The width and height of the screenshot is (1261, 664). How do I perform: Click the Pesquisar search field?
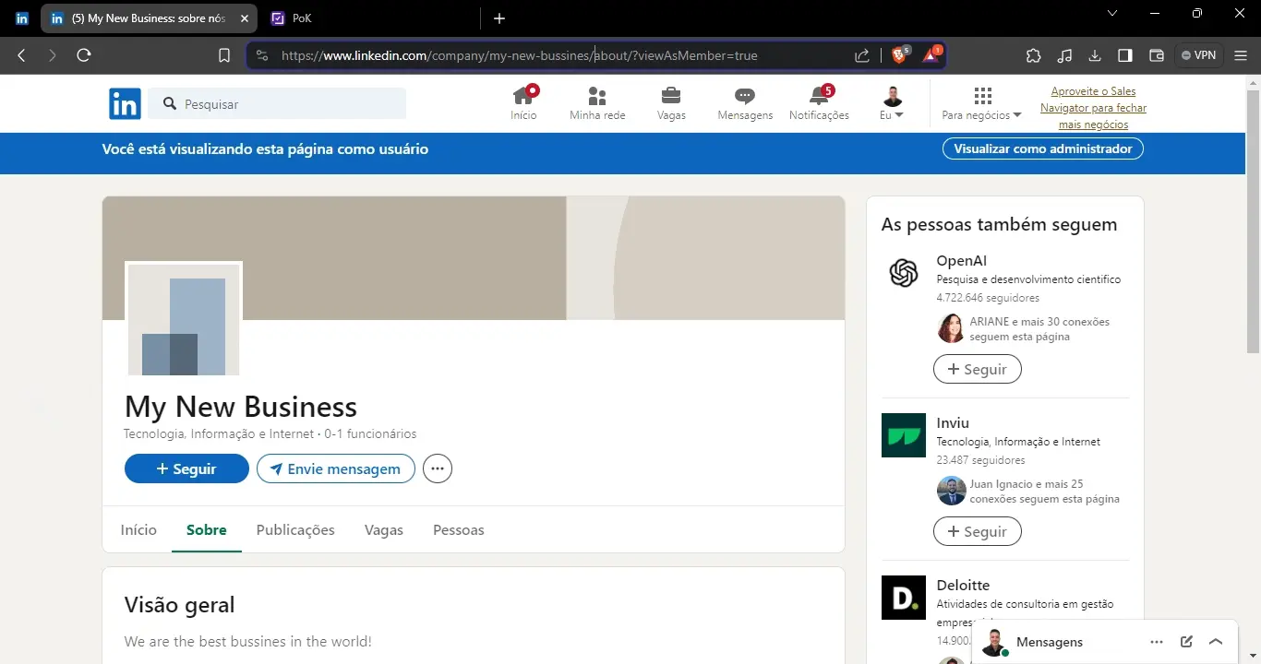[277, 104]
